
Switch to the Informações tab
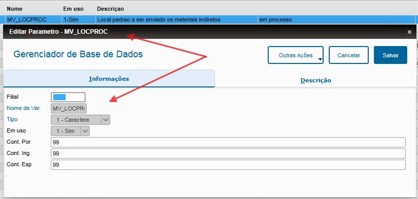click(x=109, y=79)
